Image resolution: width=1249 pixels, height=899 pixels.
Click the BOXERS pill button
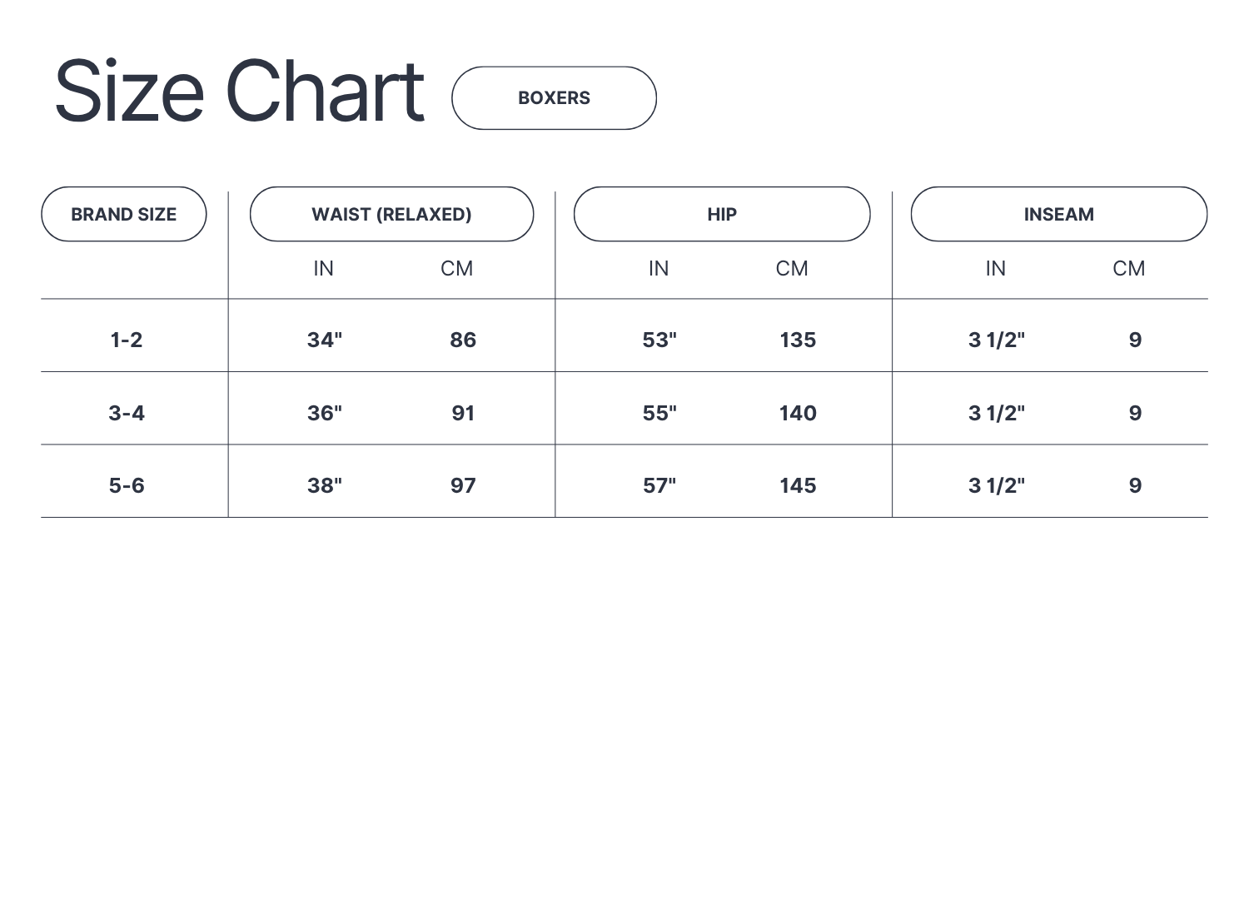554,98
